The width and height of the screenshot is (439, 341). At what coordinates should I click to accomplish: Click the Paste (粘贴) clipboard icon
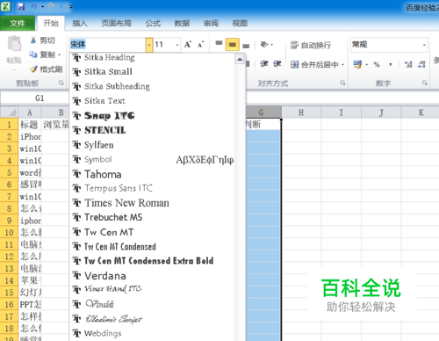tap(14, 44)
